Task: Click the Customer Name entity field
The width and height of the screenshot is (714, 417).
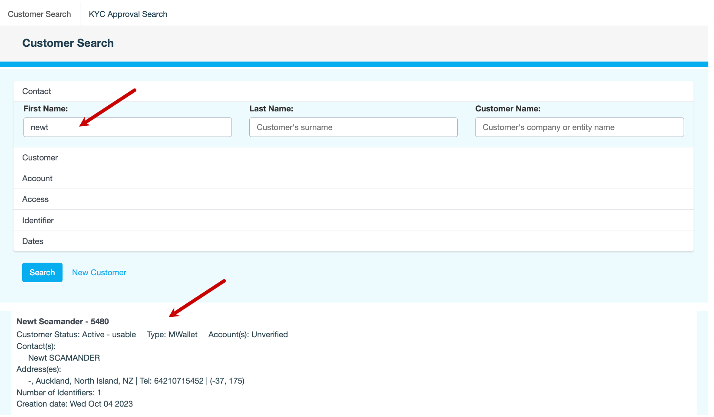Action: coord(579,127)
